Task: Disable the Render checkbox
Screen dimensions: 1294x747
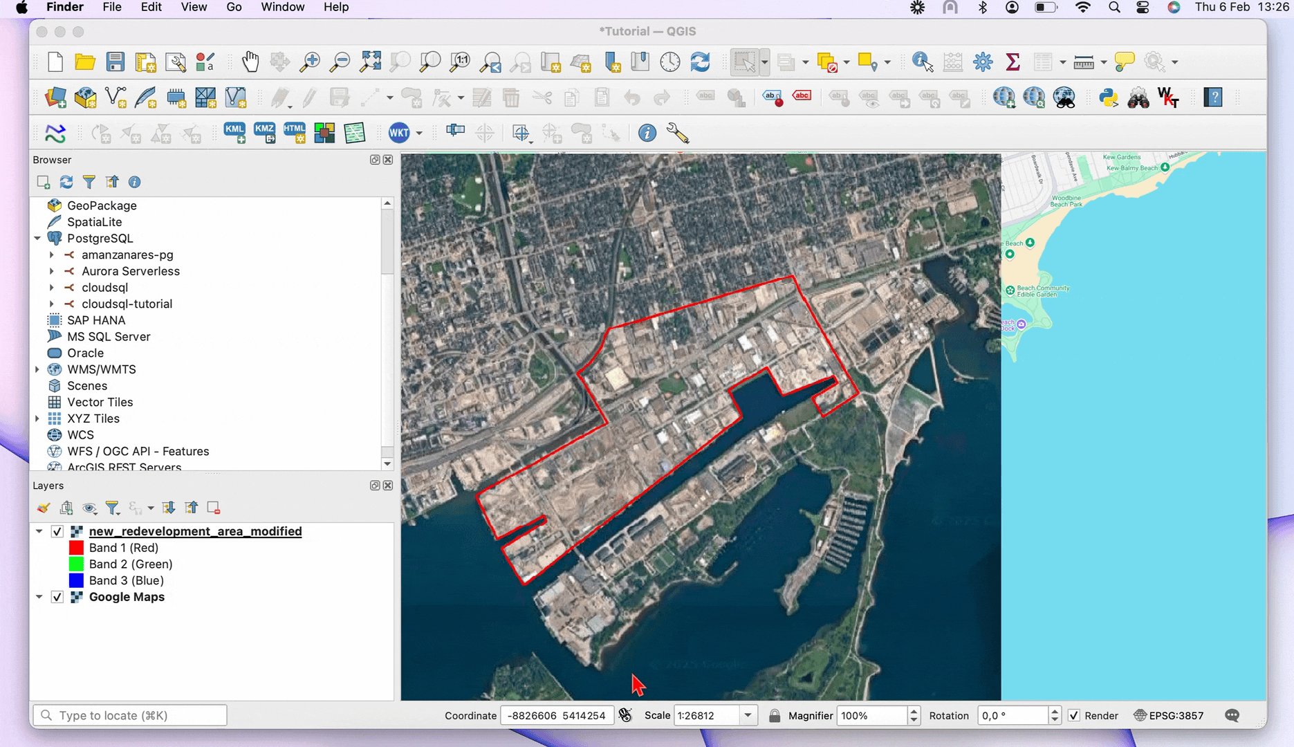Action: pos(1074,715)
